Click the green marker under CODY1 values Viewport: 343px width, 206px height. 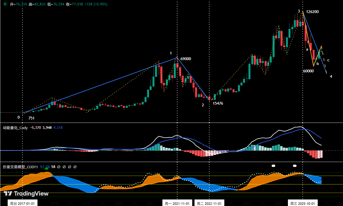coord(47,169)
